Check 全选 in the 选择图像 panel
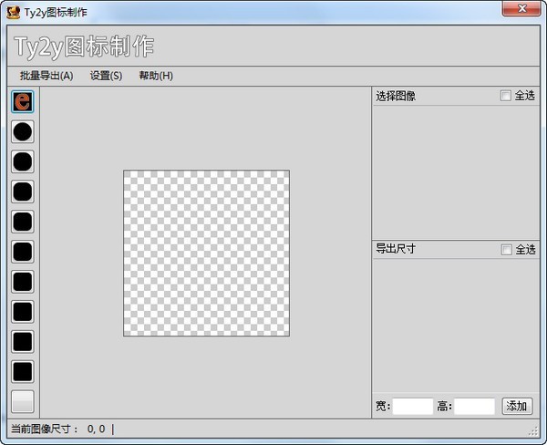The width and height of the screenshot is (547, 445). pyautogui.click(x=506, y=96)
